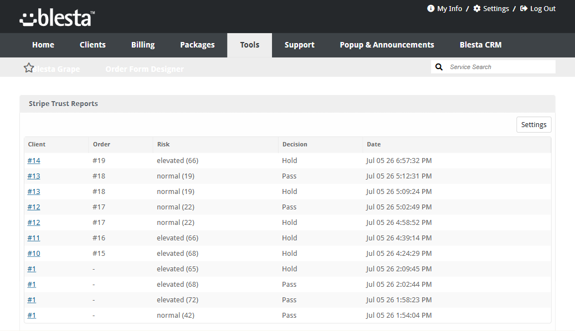Click Pass decision in 1:58:23 PM row

289,300
